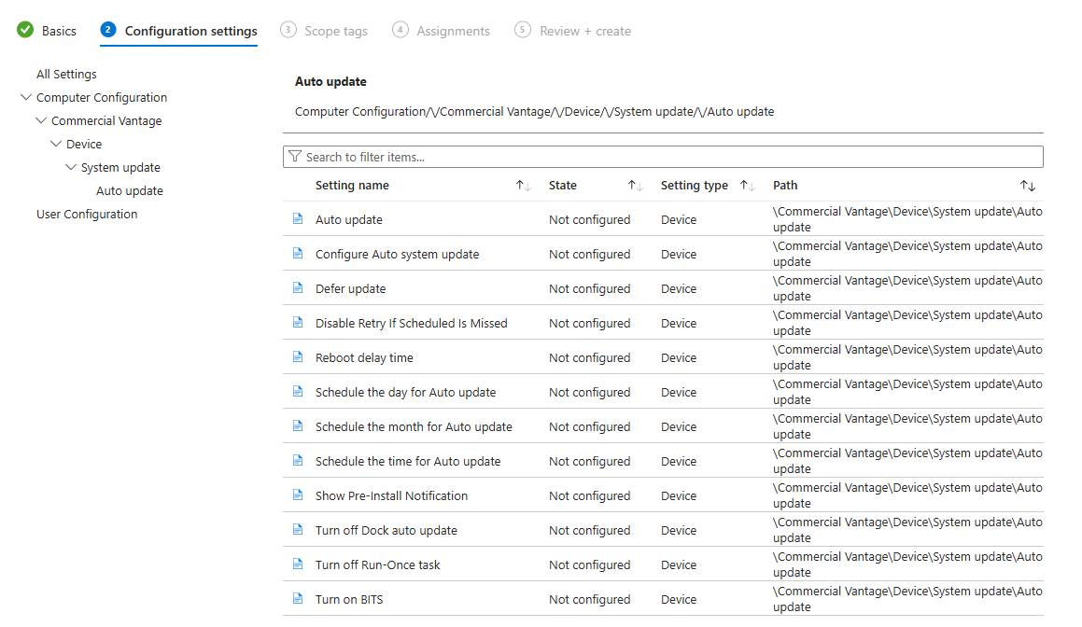The height and width of the screenshot is (627, 1082).
Task: Collapse the Computer Configuration tree node chevron
Action: (26, 97)
